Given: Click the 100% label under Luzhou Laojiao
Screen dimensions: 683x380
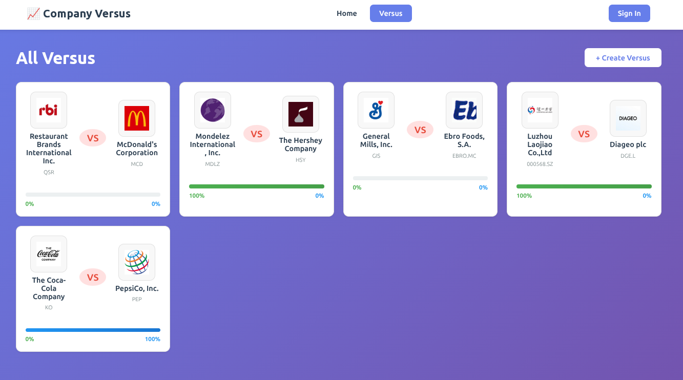Looking at the screenshot, I should pos(524,196).
